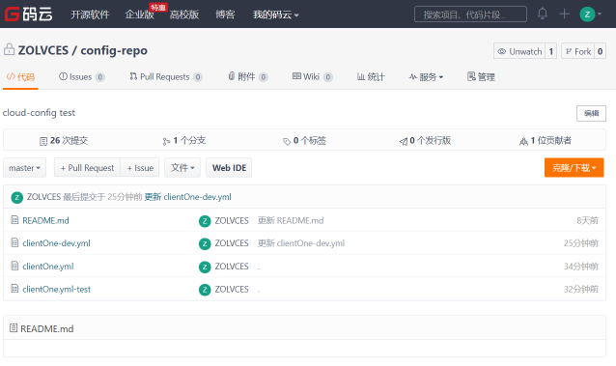Click the file icon beside README.md row

(14, 220)
